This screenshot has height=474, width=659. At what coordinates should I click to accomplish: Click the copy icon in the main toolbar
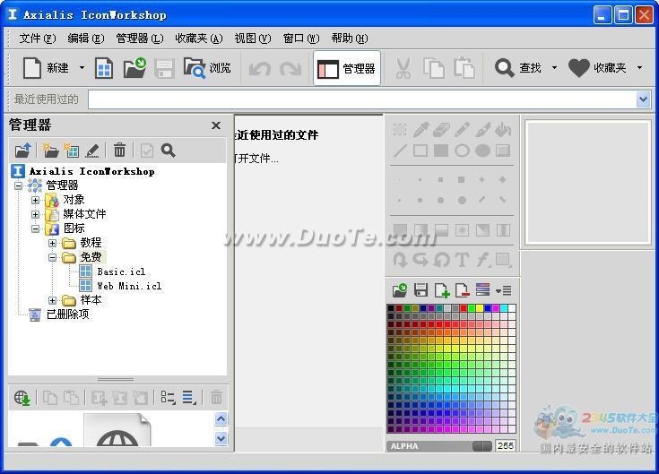point(433,68)
